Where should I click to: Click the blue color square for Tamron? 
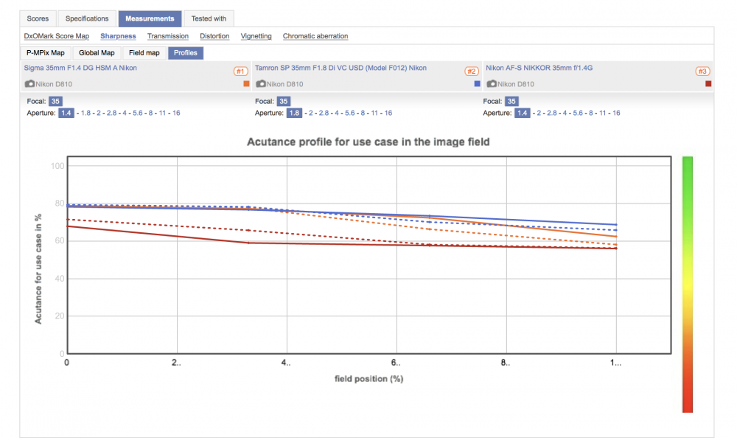pyautogui.click(x=477, y=84)
